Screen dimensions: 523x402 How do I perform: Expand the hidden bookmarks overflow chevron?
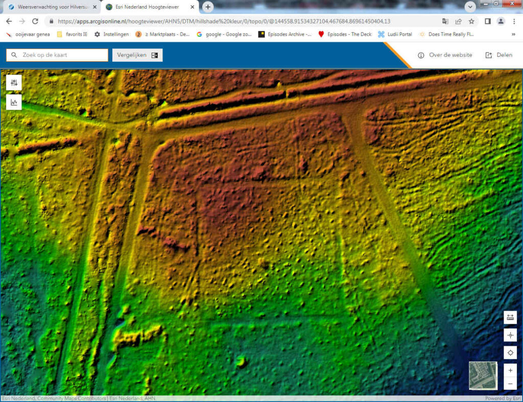tap(513, 34)
